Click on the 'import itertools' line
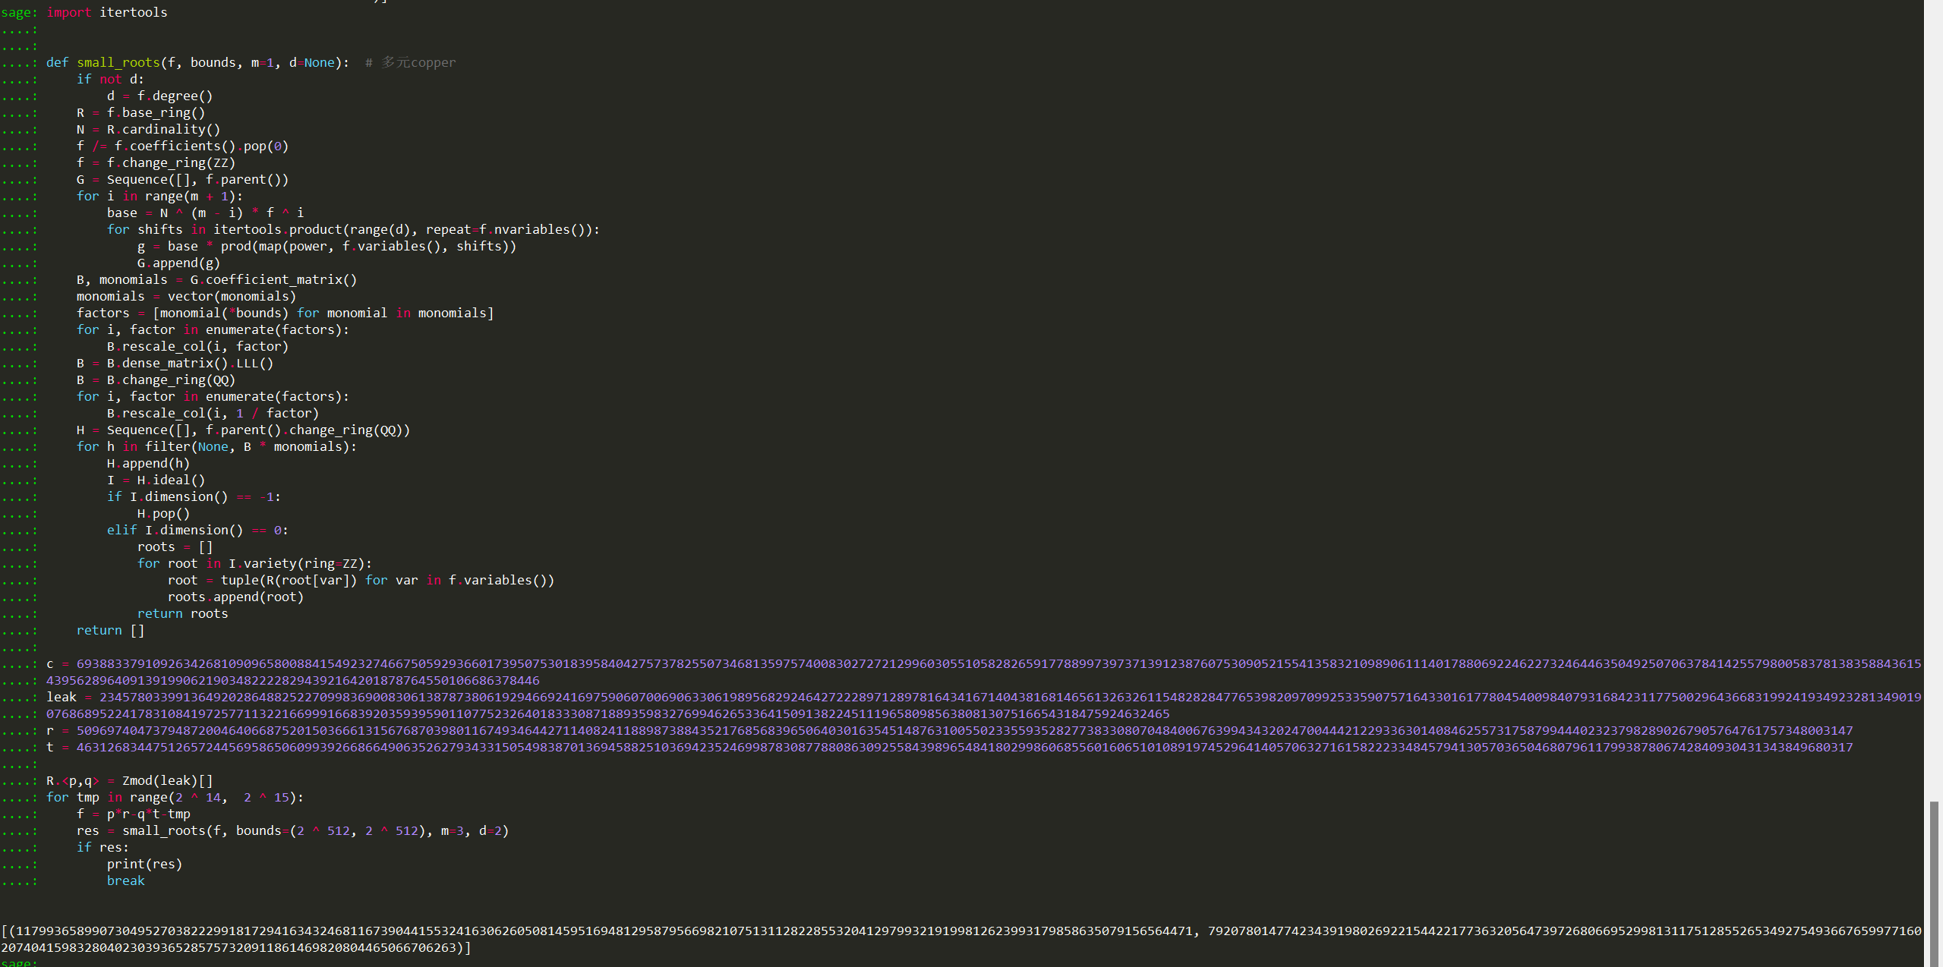The height and width of the screenshot is (967, 1943). (x=106, y=12)
